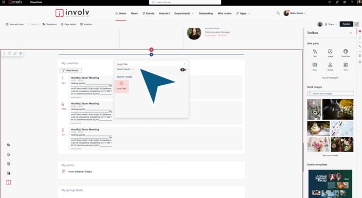This screenshot has height=198, width=362.
Task: Click See more media link
Action: (330, 155)
